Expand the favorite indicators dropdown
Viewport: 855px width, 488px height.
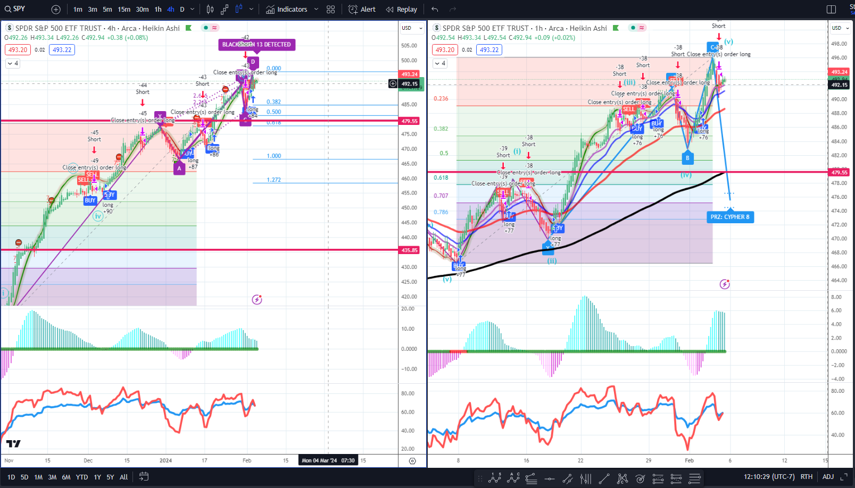316,10
